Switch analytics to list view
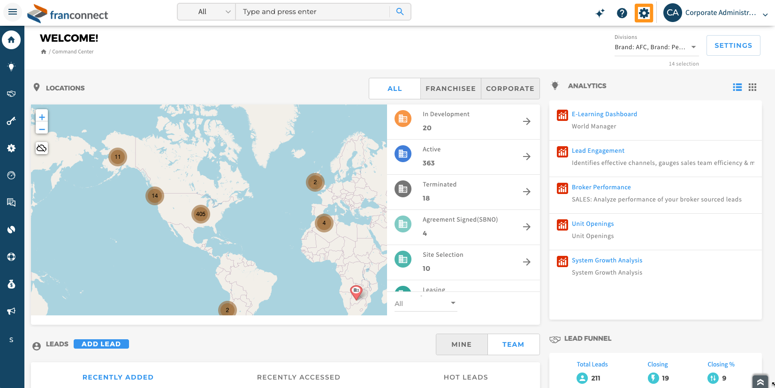 (737, 87)
